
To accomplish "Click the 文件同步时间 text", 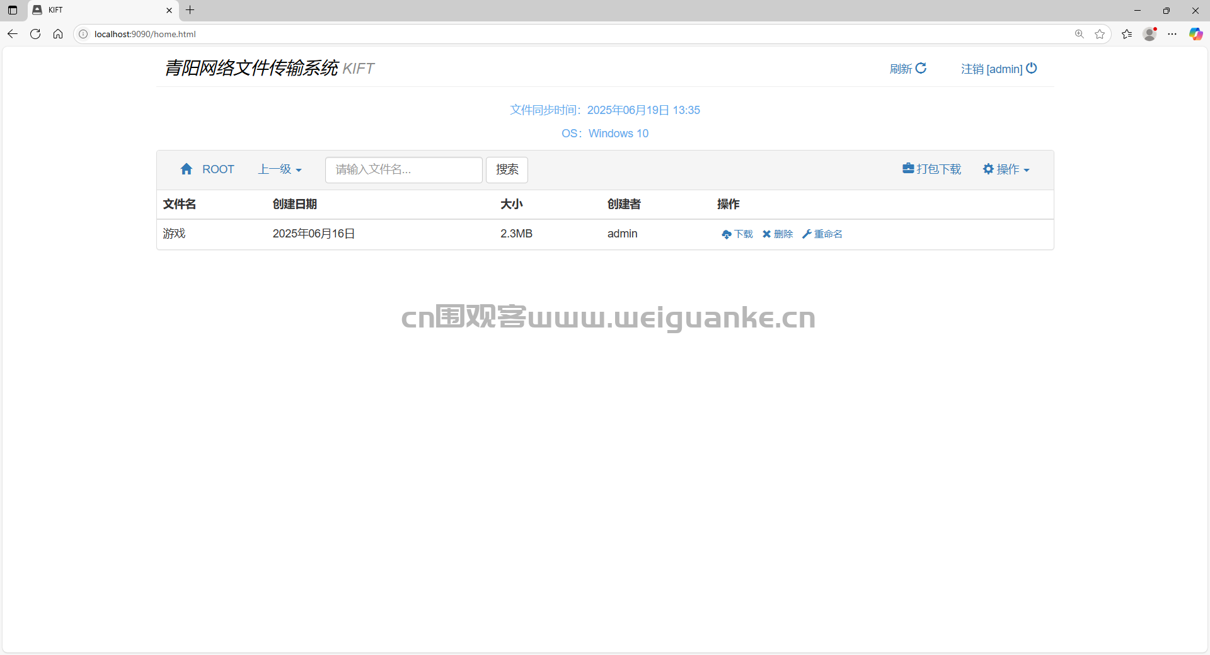I will coord(605,110).
